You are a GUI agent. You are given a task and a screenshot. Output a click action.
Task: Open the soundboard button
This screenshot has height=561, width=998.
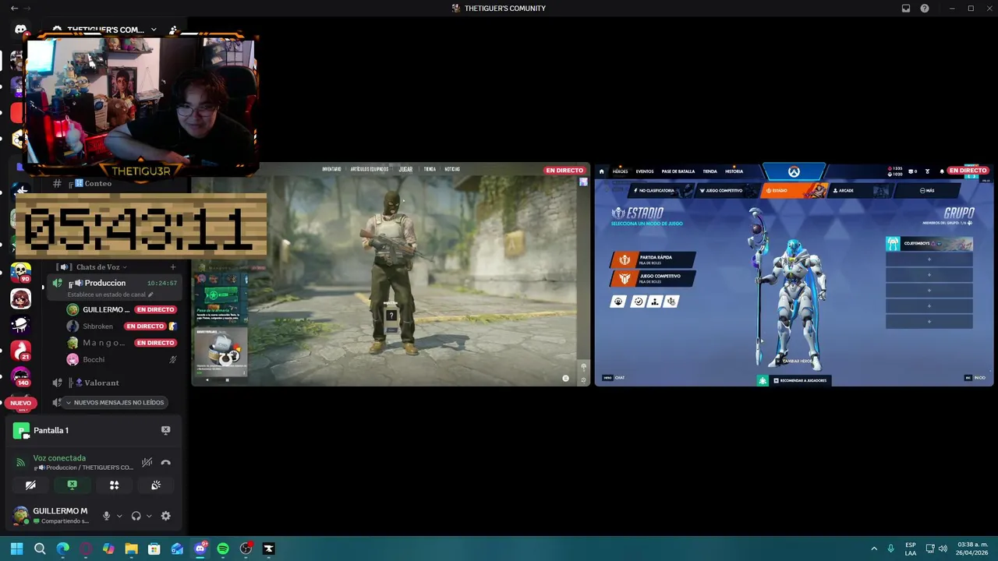pyautogui.click(x=156, y=485)
